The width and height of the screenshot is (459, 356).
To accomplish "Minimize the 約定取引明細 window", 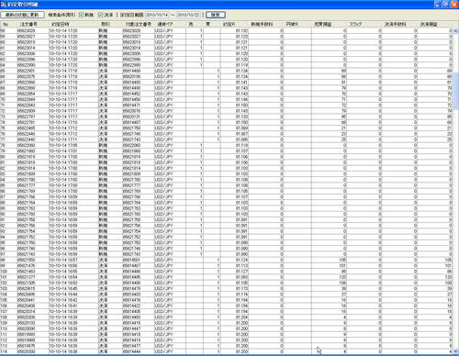I will point(438,5).
